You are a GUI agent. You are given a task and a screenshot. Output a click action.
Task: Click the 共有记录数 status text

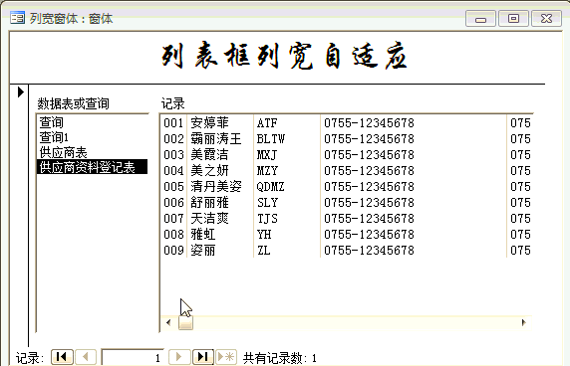tap(280, 358)
